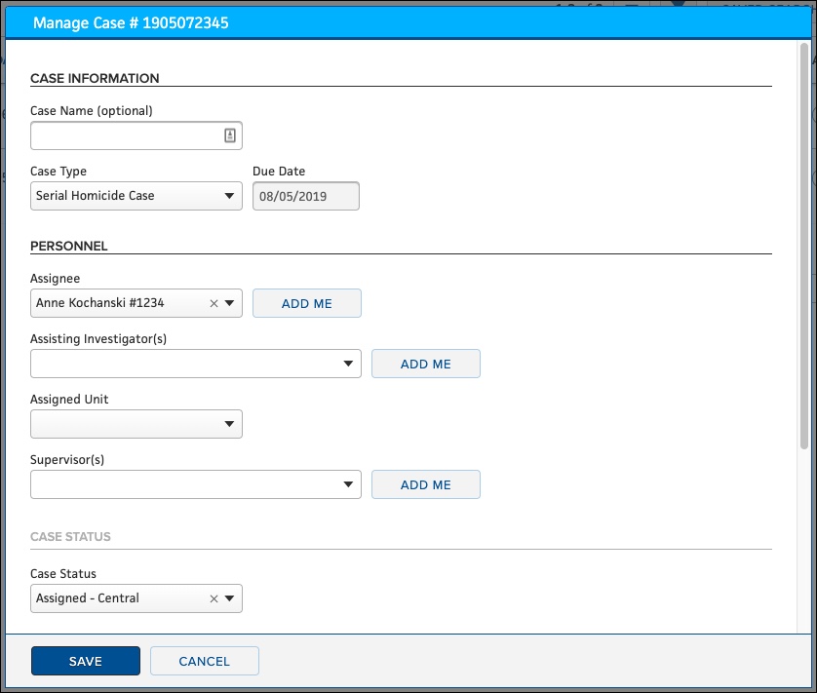
Task: Click ADD ME beside Assisting Investigator(s)
Action: point(426,364)
